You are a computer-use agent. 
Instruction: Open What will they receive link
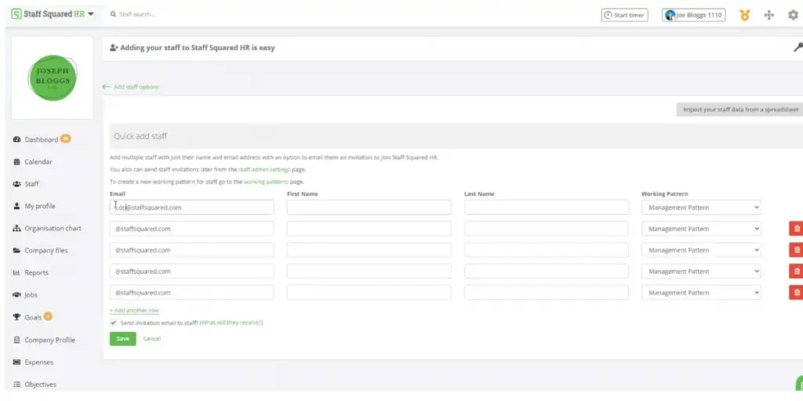click(231, 323)
